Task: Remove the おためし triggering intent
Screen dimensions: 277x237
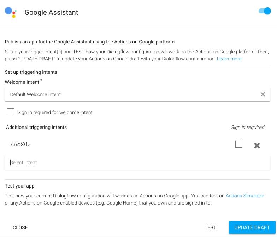Action: (257, 146)
